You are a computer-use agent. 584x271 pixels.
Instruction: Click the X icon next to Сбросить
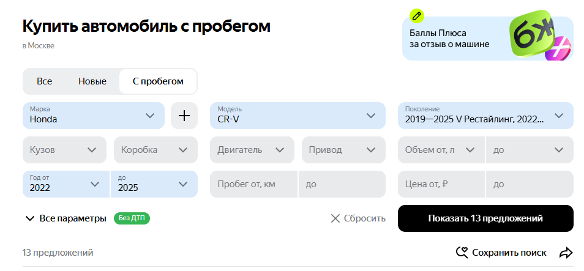click(x=335, y=218)
